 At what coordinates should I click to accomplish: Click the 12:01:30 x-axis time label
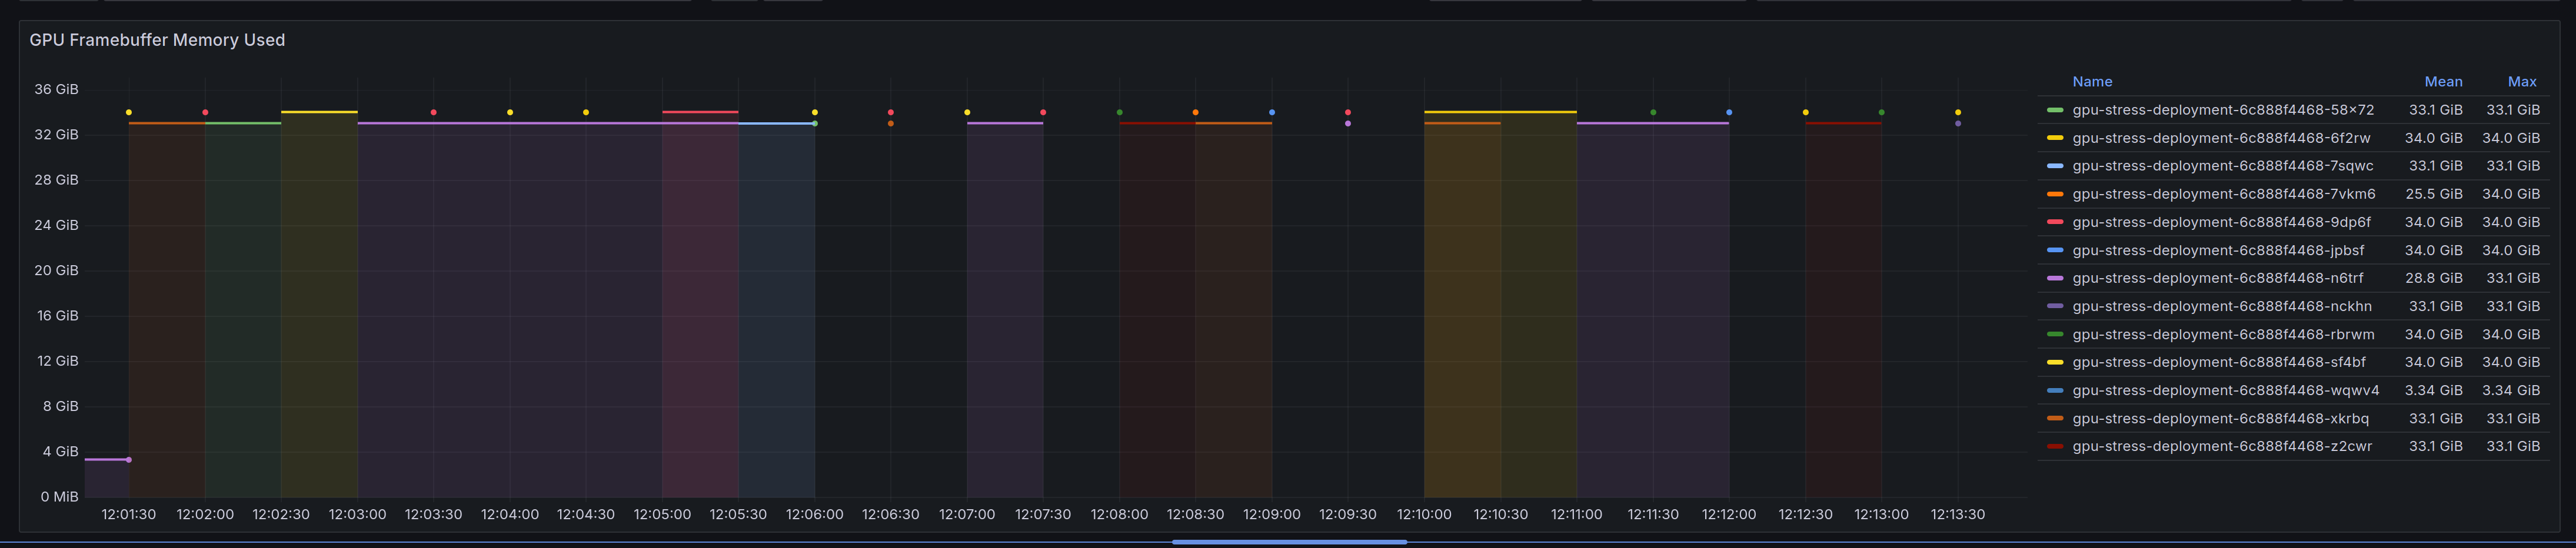pyautogui.click(x=129, y=514)
